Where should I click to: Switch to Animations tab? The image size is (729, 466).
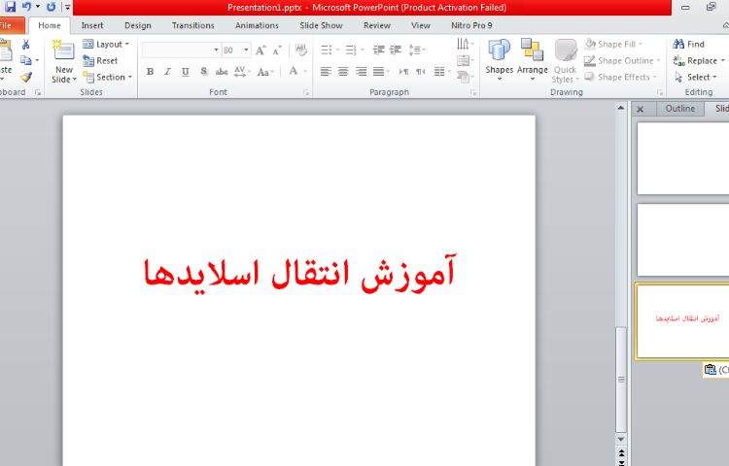coord(257,25)
